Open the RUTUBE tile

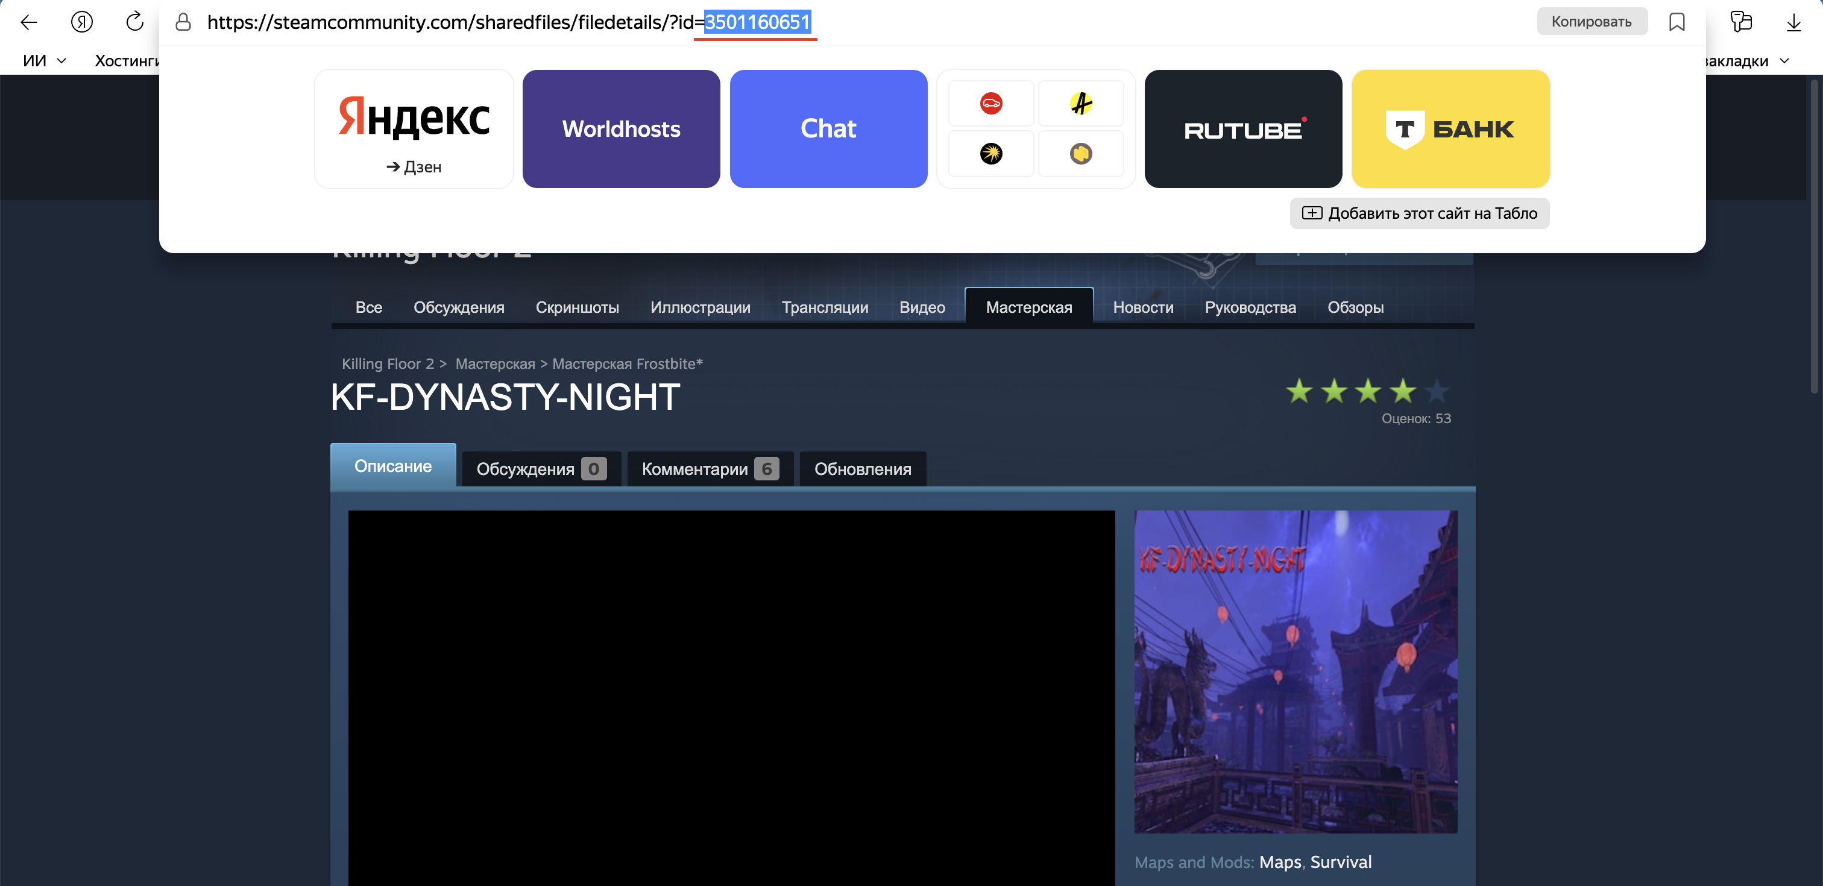[x=1242, y=129]
